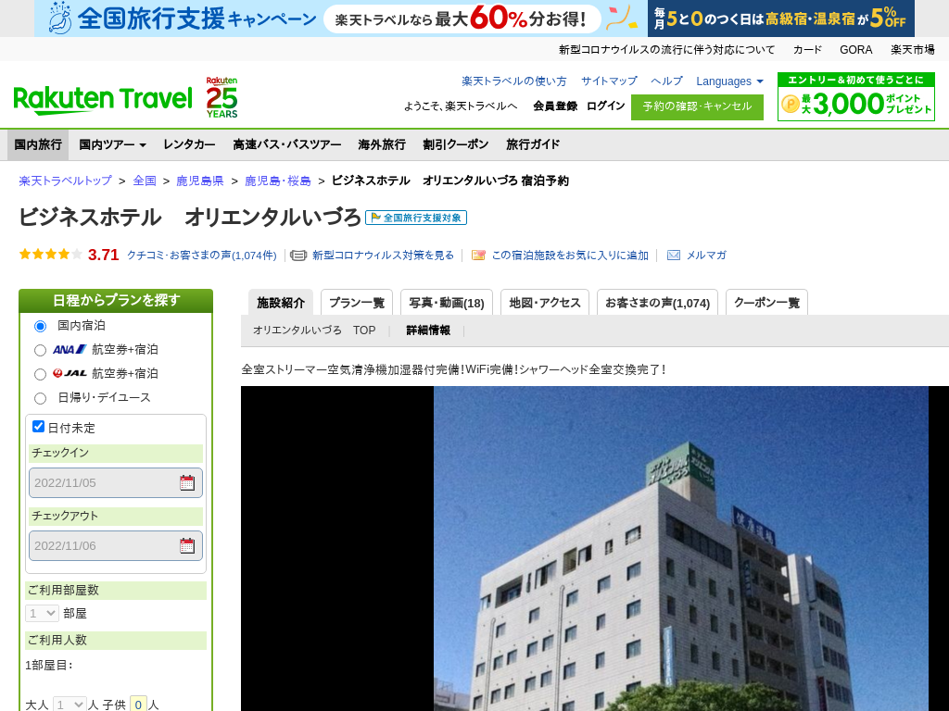
Task: Click the 全国 breadcrumb link
Action: pyautogui.click(x=145, y=181)
